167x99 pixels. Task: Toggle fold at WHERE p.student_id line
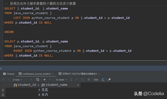3,23
